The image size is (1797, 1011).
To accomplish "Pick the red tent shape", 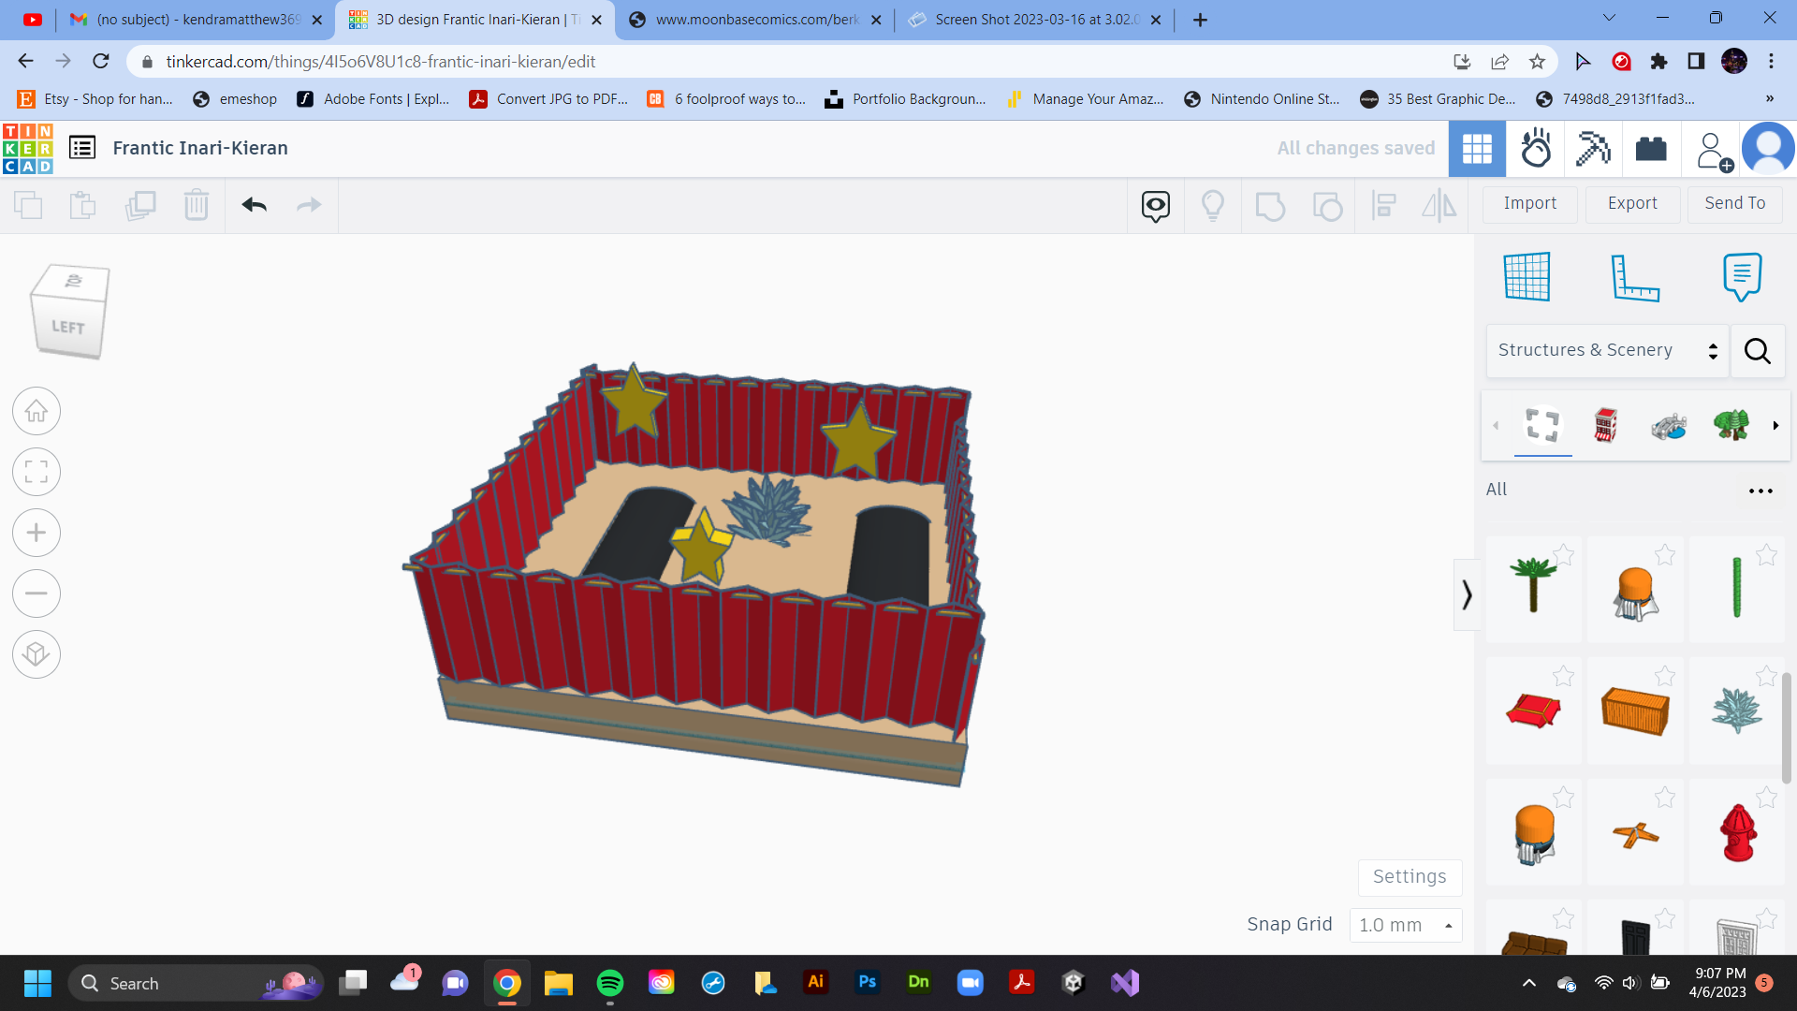I will 1534,711.
